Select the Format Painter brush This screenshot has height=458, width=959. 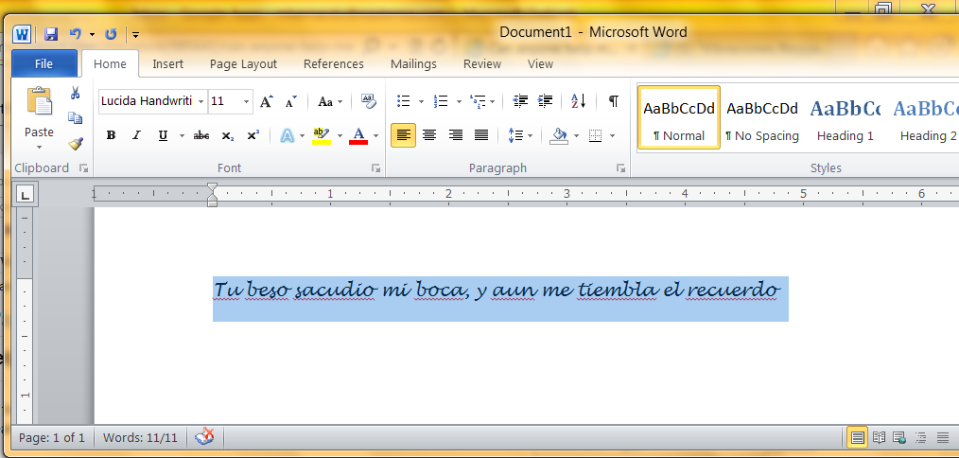pyautogui.click(x=76, y=144)
